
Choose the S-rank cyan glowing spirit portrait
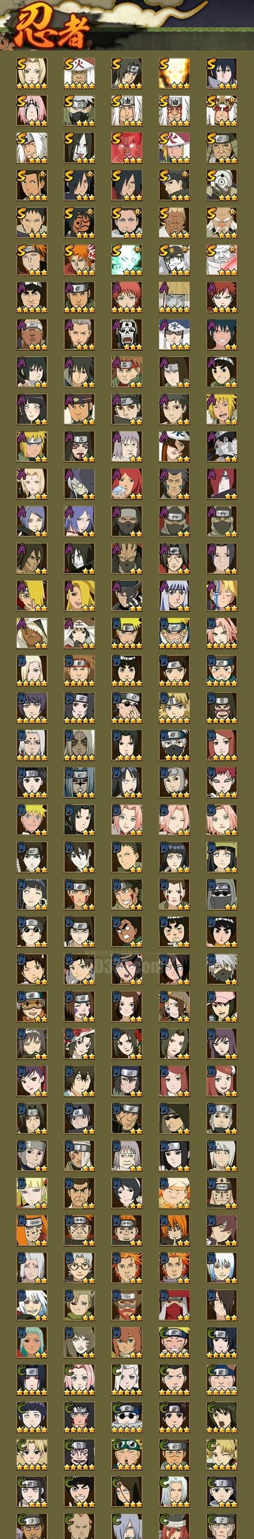tap(127, 258)
